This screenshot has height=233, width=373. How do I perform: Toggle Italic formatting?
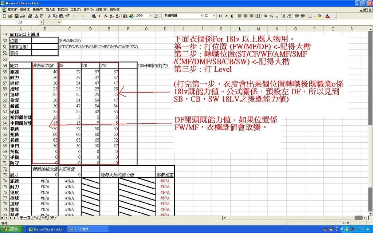[x=226, y=16]
